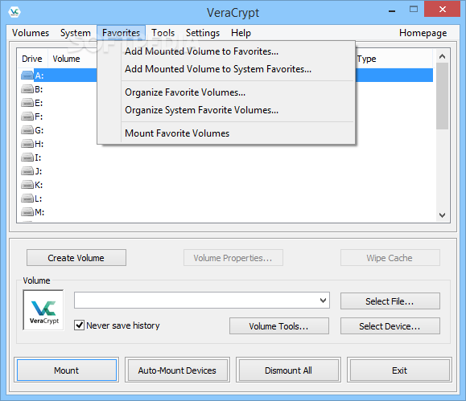Click Wipe Cache button
This screenshot has height=401, width=466.
(390, 258)
